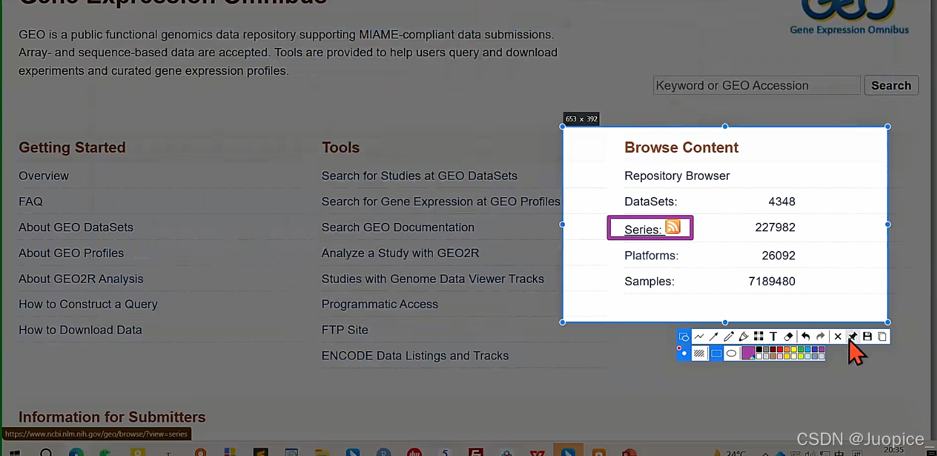The width and height of the screenshot is (937, 456).
Task: Choose the ellipse shape option
Action: point(731,354)
